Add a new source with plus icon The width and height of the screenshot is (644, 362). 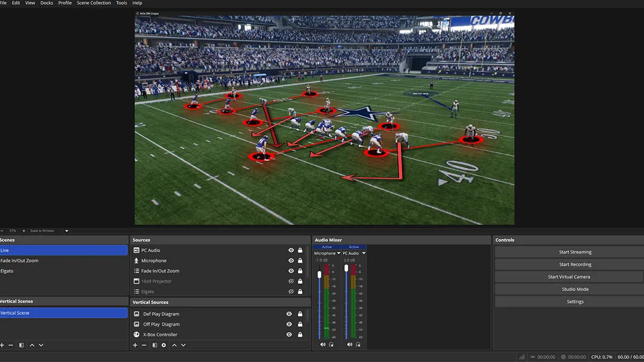[135, 345]
